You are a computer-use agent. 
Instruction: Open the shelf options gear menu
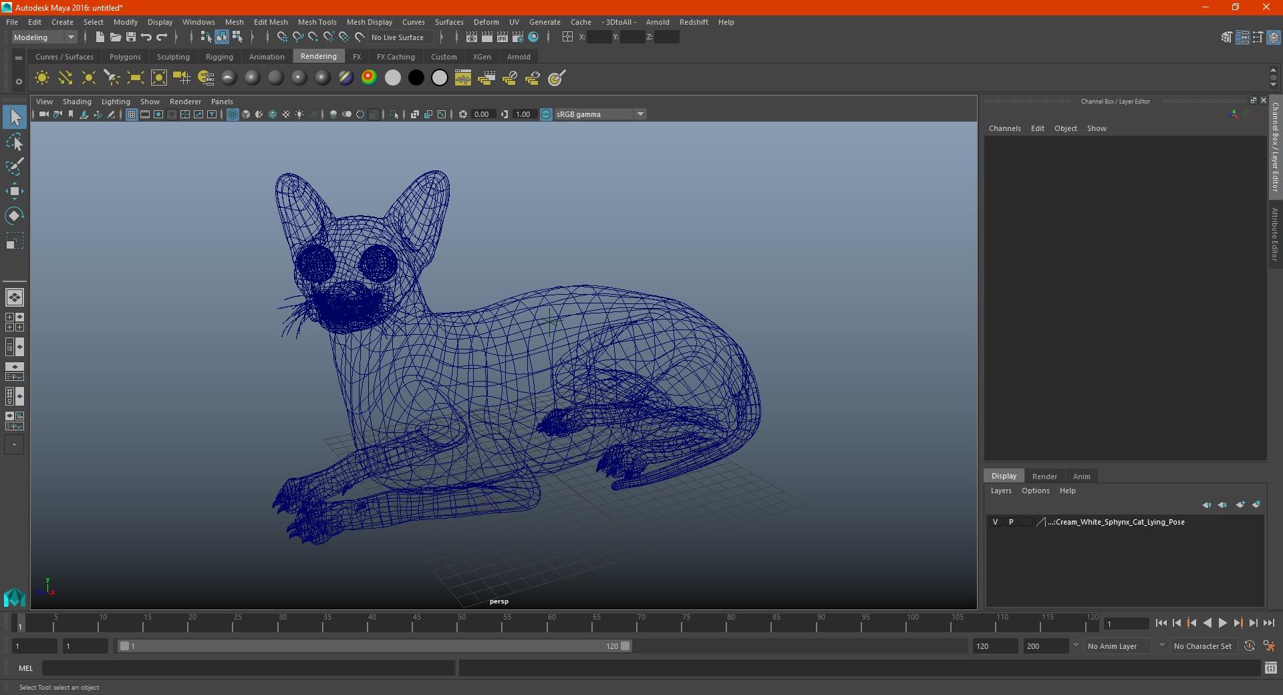click(x=19, y=82)
